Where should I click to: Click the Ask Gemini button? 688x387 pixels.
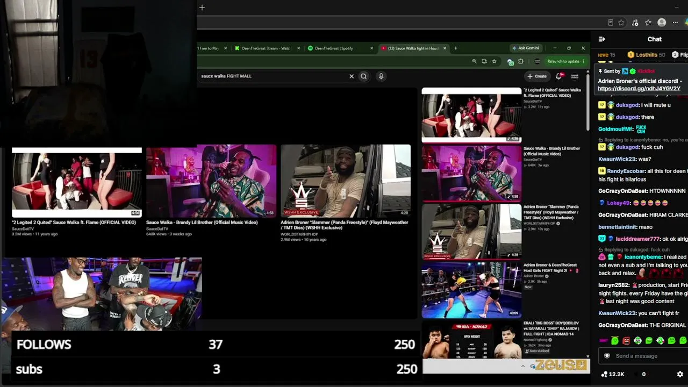tap(525, 48)
